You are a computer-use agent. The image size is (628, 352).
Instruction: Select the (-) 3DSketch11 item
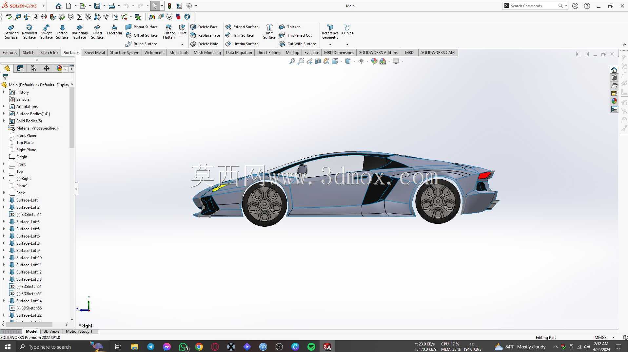[25, 215]
